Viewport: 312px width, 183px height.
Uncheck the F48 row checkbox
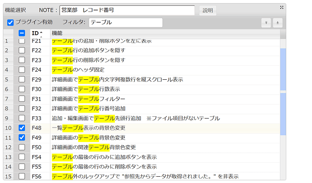pyautogui.click(x=22, y=128)
